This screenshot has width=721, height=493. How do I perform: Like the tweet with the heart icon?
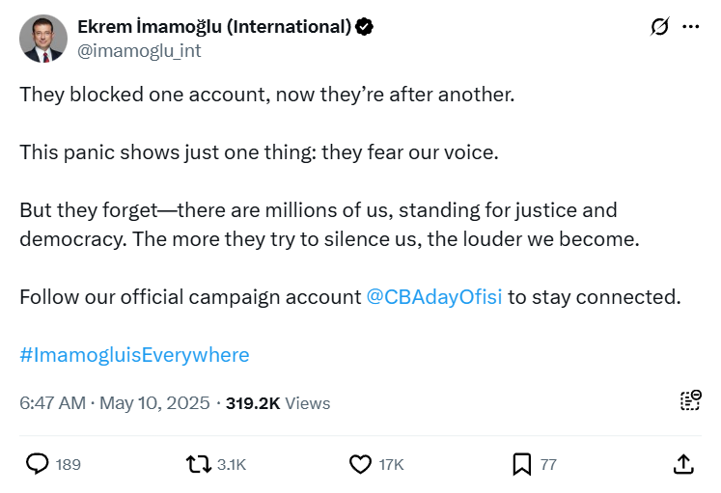point(360,464)
